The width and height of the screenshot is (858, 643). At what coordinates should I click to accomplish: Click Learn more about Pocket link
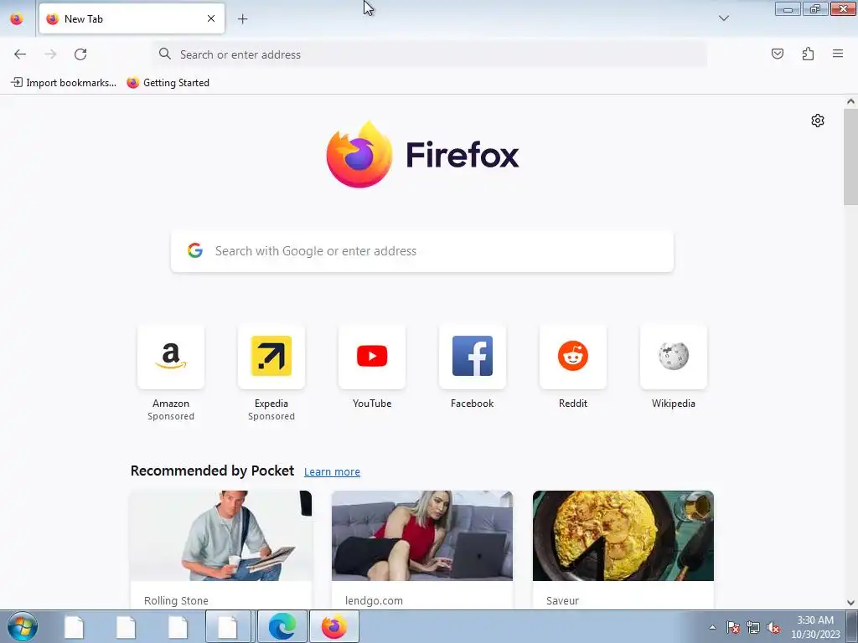point(332,472)
